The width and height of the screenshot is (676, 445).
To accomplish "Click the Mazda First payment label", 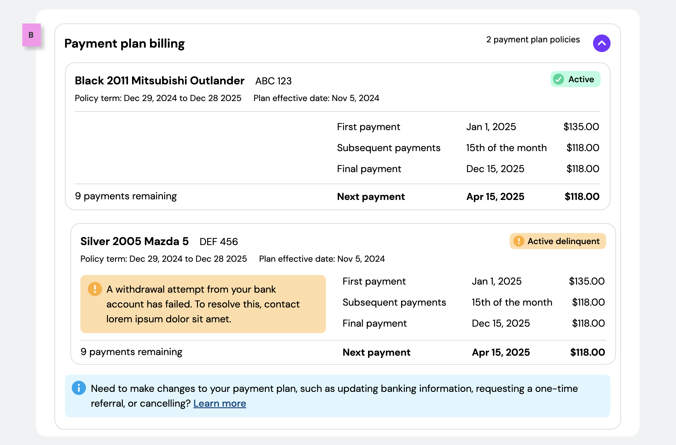I will tap(374, 282).
